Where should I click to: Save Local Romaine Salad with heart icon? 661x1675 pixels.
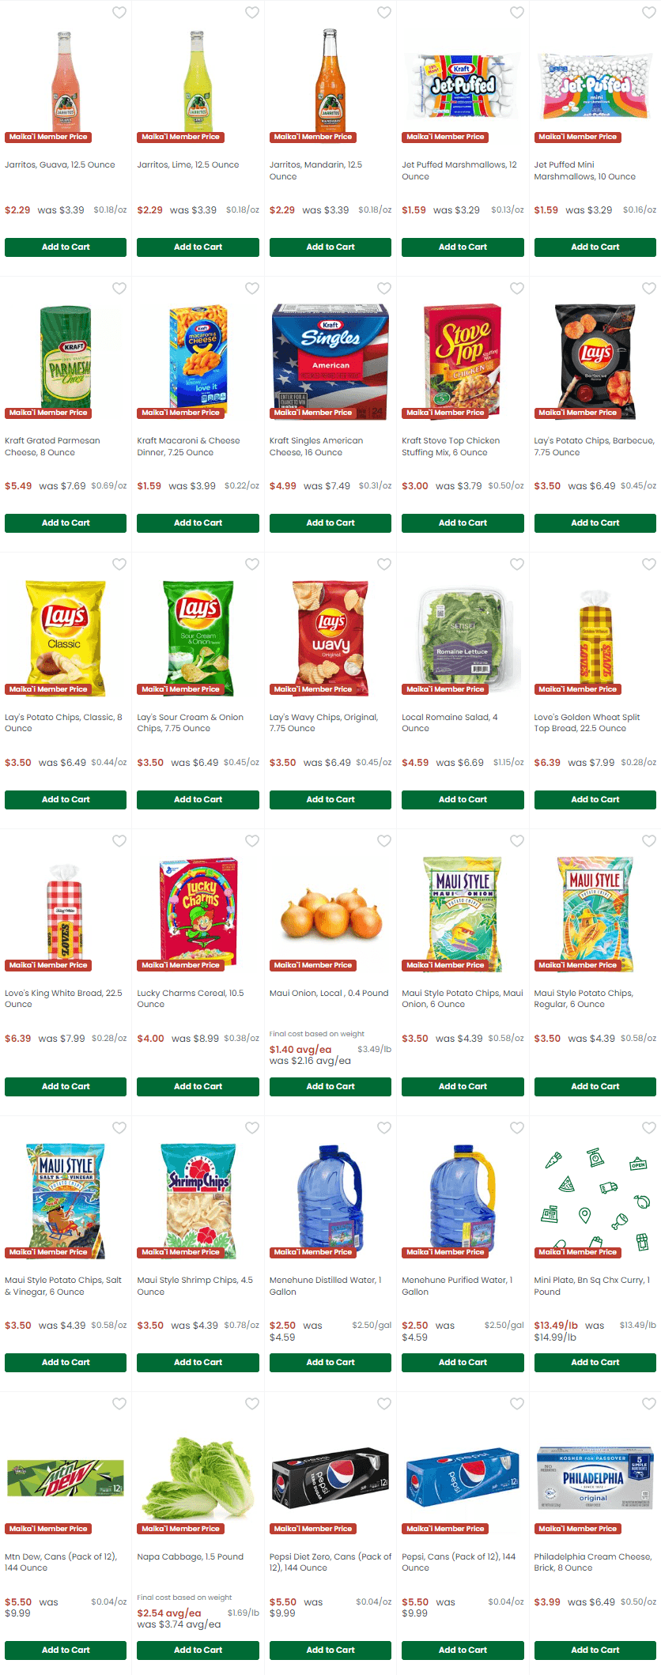click(517, 564)
